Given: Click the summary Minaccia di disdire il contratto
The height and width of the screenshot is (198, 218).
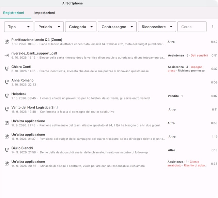Looking at the screenshot, I should 92,166.
